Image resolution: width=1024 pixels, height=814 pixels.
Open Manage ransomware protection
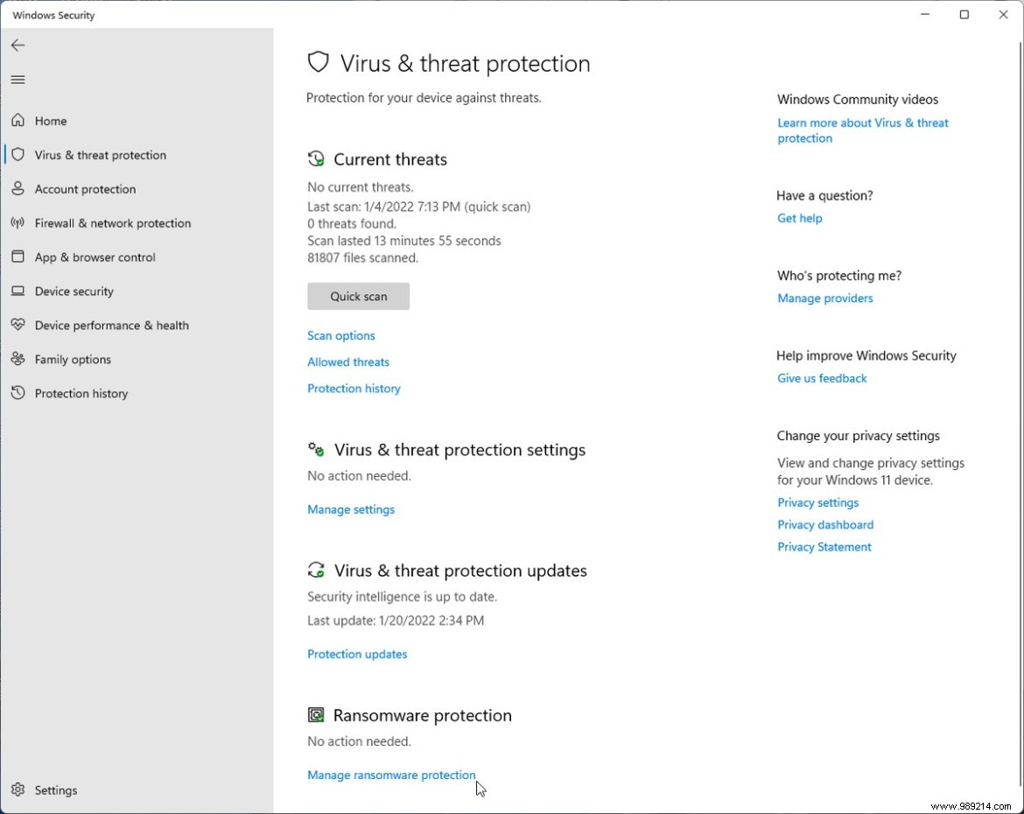click(x=390, y=775)
